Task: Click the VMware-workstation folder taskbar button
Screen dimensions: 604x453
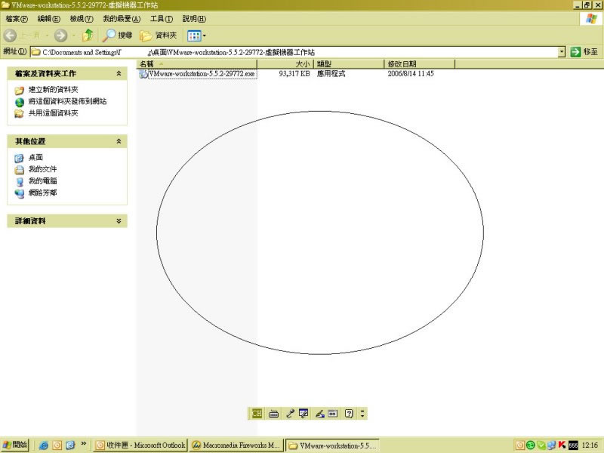Action: click(332, 445)
